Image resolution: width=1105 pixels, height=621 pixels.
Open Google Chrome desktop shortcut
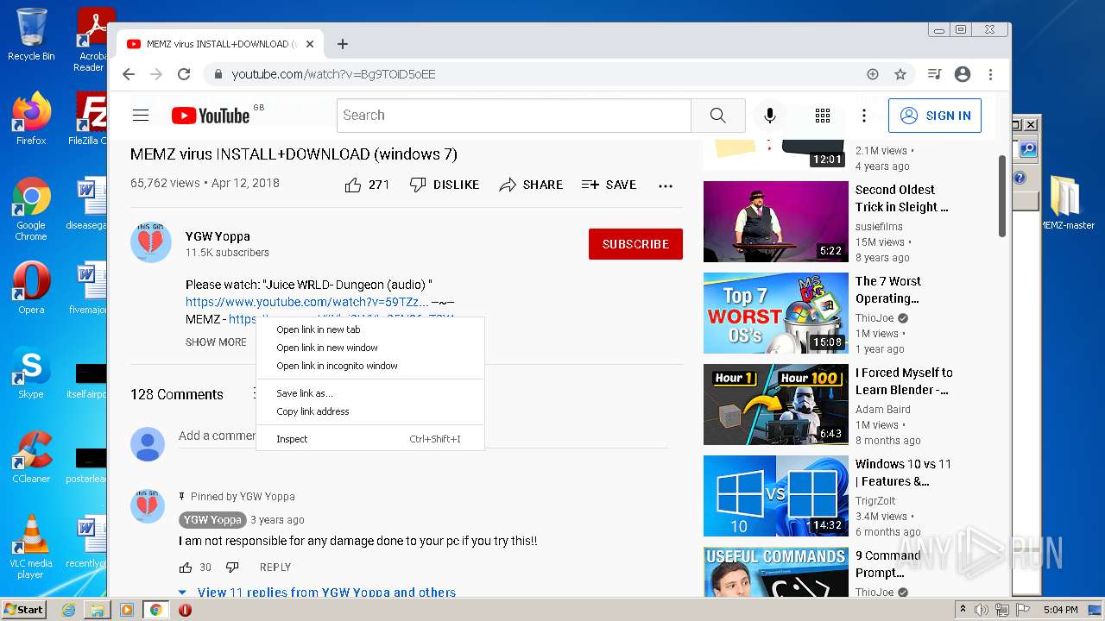click(31, 210)
